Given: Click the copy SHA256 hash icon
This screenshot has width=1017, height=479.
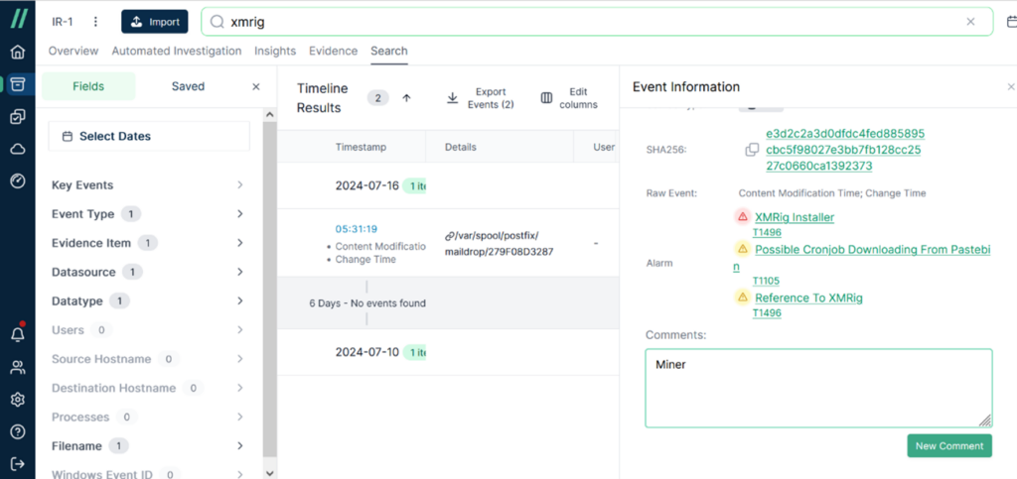Looking at the screenshot, I should [752, 150].
